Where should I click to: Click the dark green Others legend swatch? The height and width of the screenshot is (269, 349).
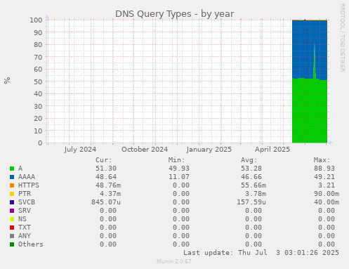pyautogui.click(x=12, y=244)
